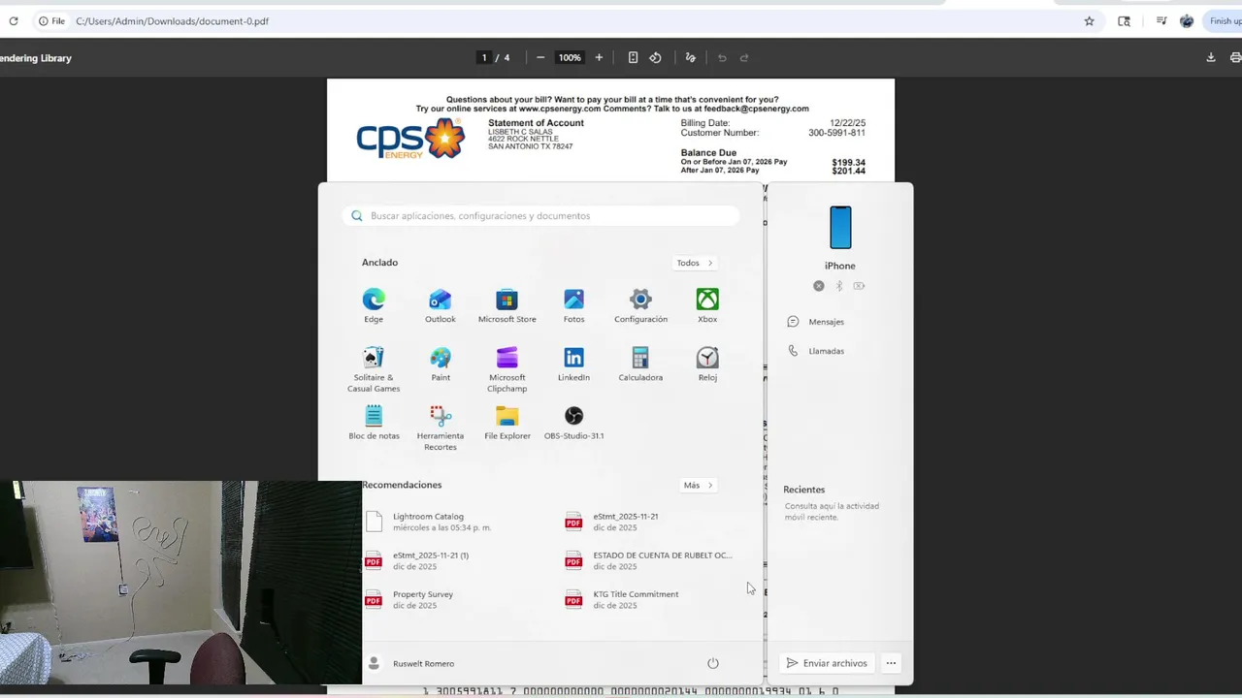Bookmark this page with star icon
Image resolution: width=1242 pixels, height=698 pixels.
pos(1089,20)
